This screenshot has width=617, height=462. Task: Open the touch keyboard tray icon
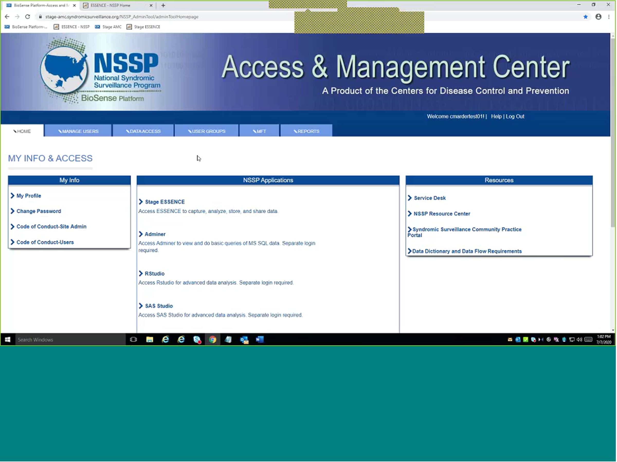coord(588,340)
